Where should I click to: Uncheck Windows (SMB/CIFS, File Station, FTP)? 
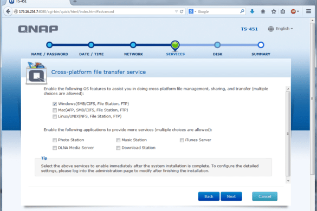point(55,104)
